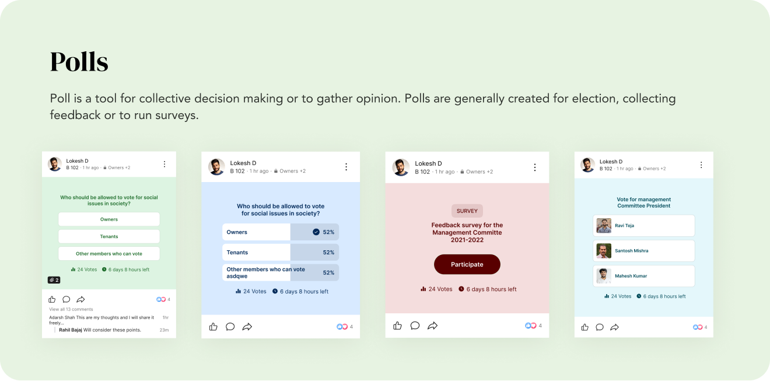
Task: Click like icon on President vote card
Action: point(584,327)
